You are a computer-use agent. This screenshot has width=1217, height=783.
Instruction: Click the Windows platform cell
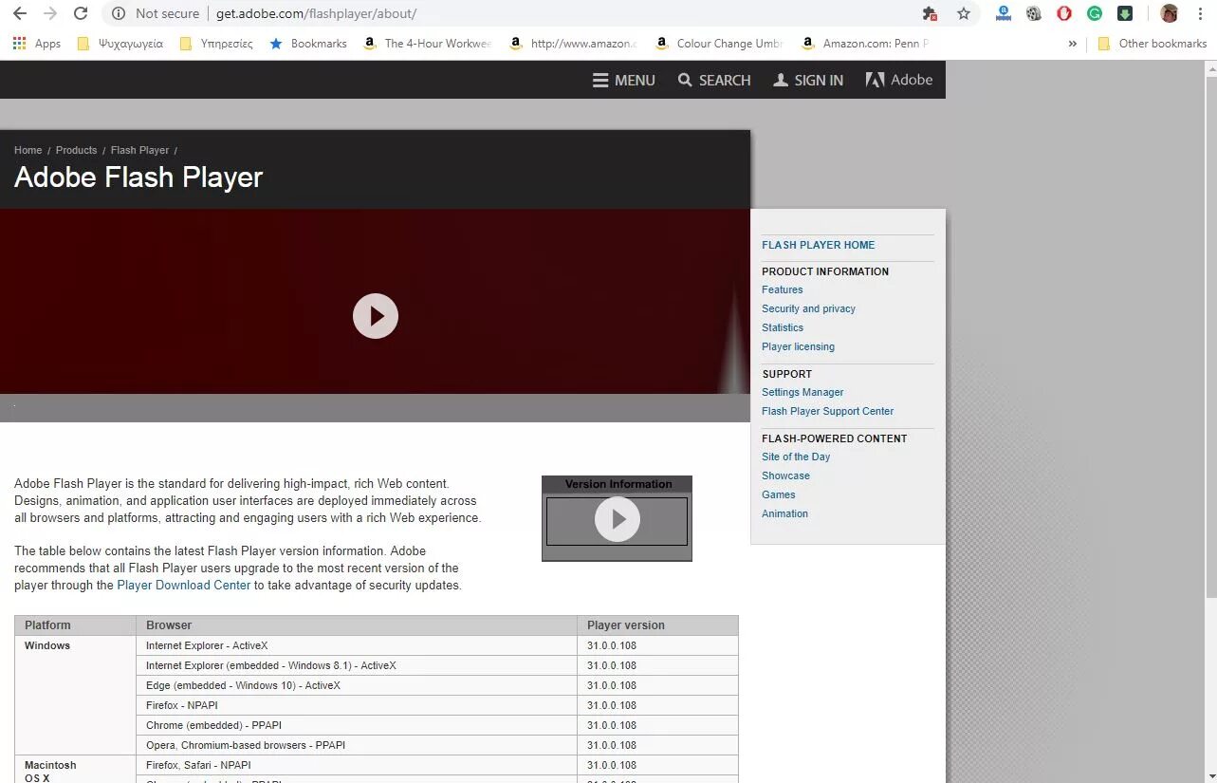click(75, 695)
